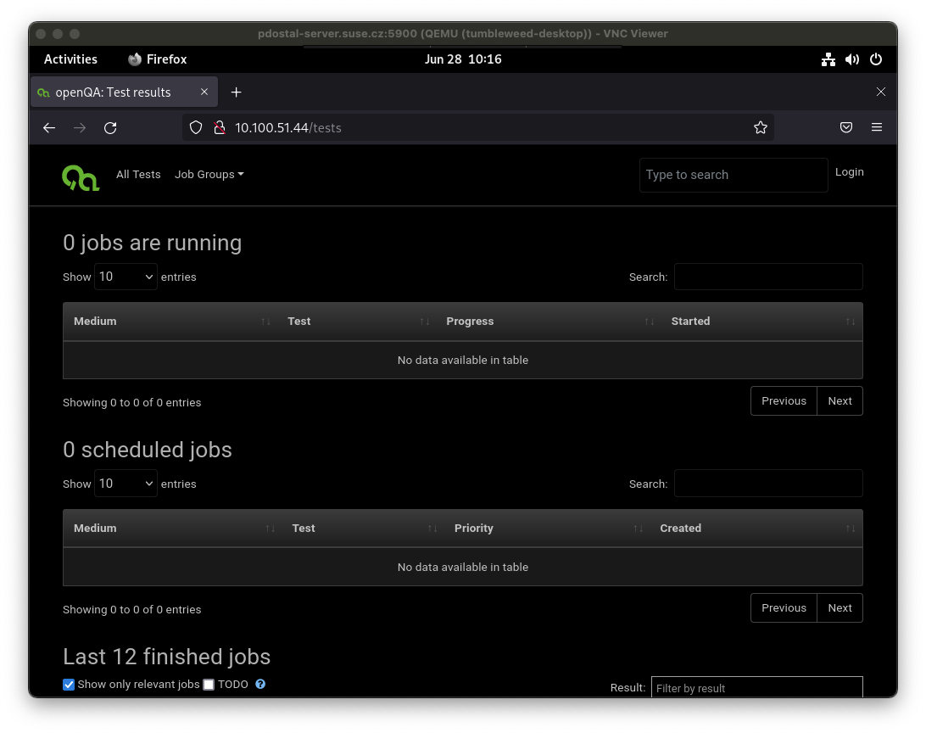This screenshot has width=926, height=733.
Task: Click the Firefox icon in top bar
Action: click(x=135, y=59)
